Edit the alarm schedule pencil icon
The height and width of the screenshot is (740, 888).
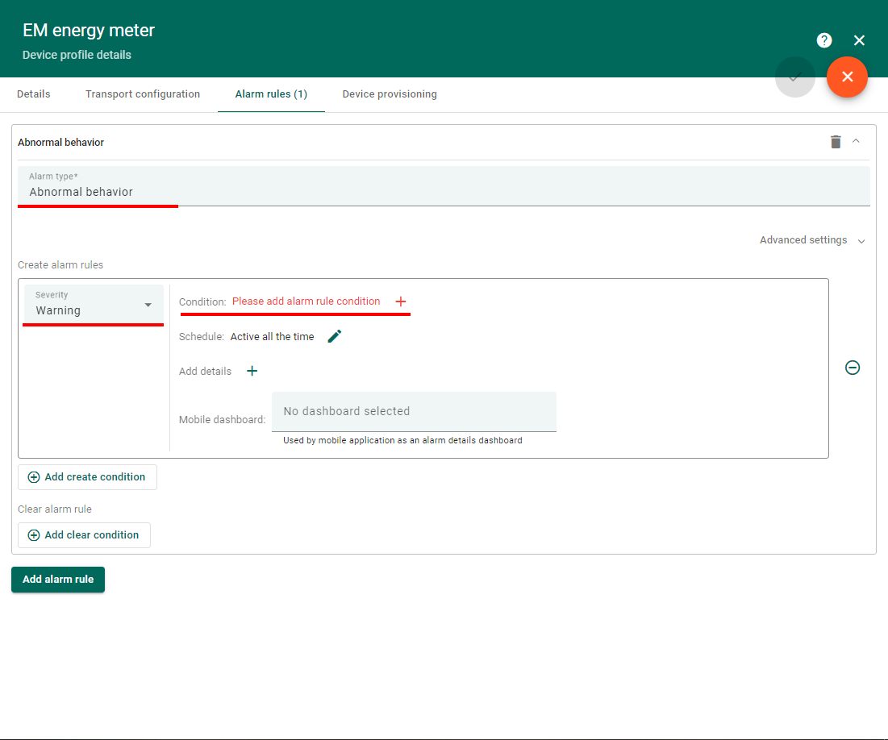(335, 336)
